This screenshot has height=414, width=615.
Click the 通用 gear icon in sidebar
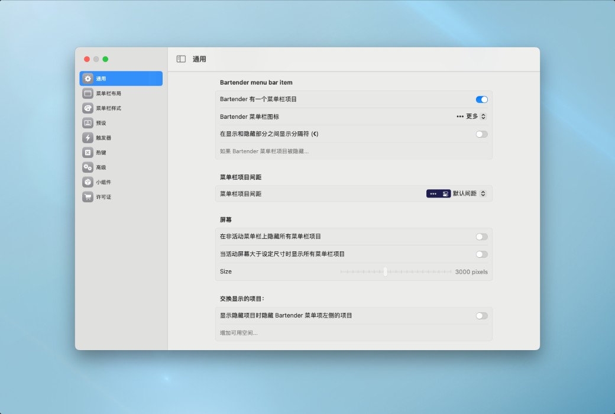pyautogui.click(x=88, y=79)
